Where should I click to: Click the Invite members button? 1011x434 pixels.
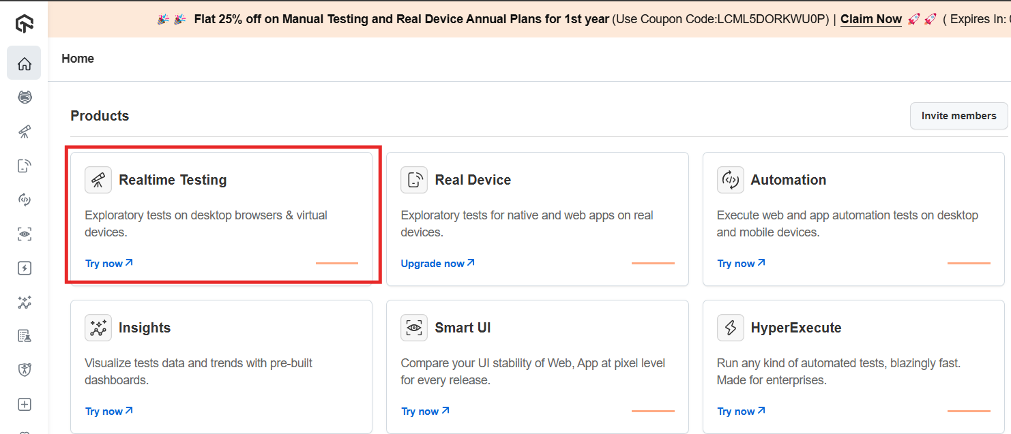(x=958, y=116)
